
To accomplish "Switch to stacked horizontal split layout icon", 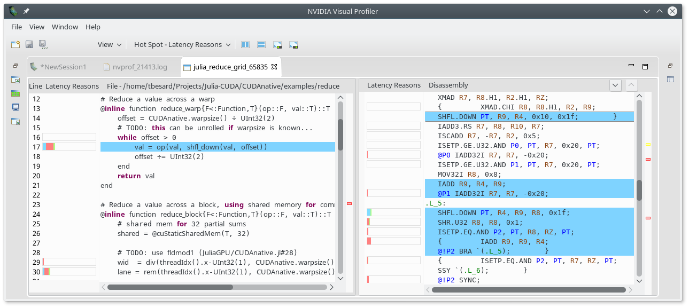I will click(261, 45).
